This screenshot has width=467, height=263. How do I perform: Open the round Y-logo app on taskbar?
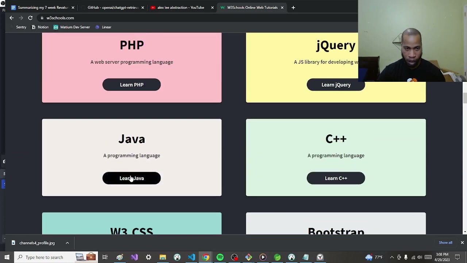[x=320, y=257]
